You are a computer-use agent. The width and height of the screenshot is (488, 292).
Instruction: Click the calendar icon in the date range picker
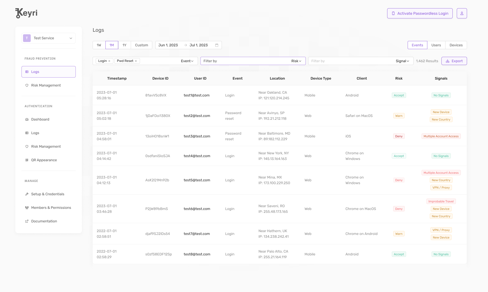click(217, 45)
